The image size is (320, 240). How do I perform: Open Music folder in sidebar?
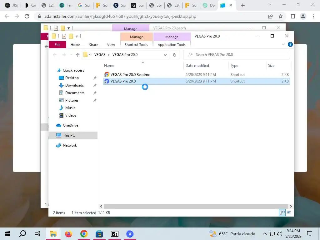(70, 108)
